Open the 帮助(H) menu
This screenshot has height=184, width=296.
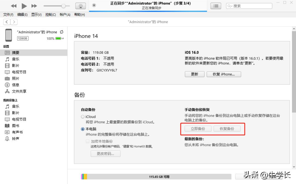click(79, 15)
